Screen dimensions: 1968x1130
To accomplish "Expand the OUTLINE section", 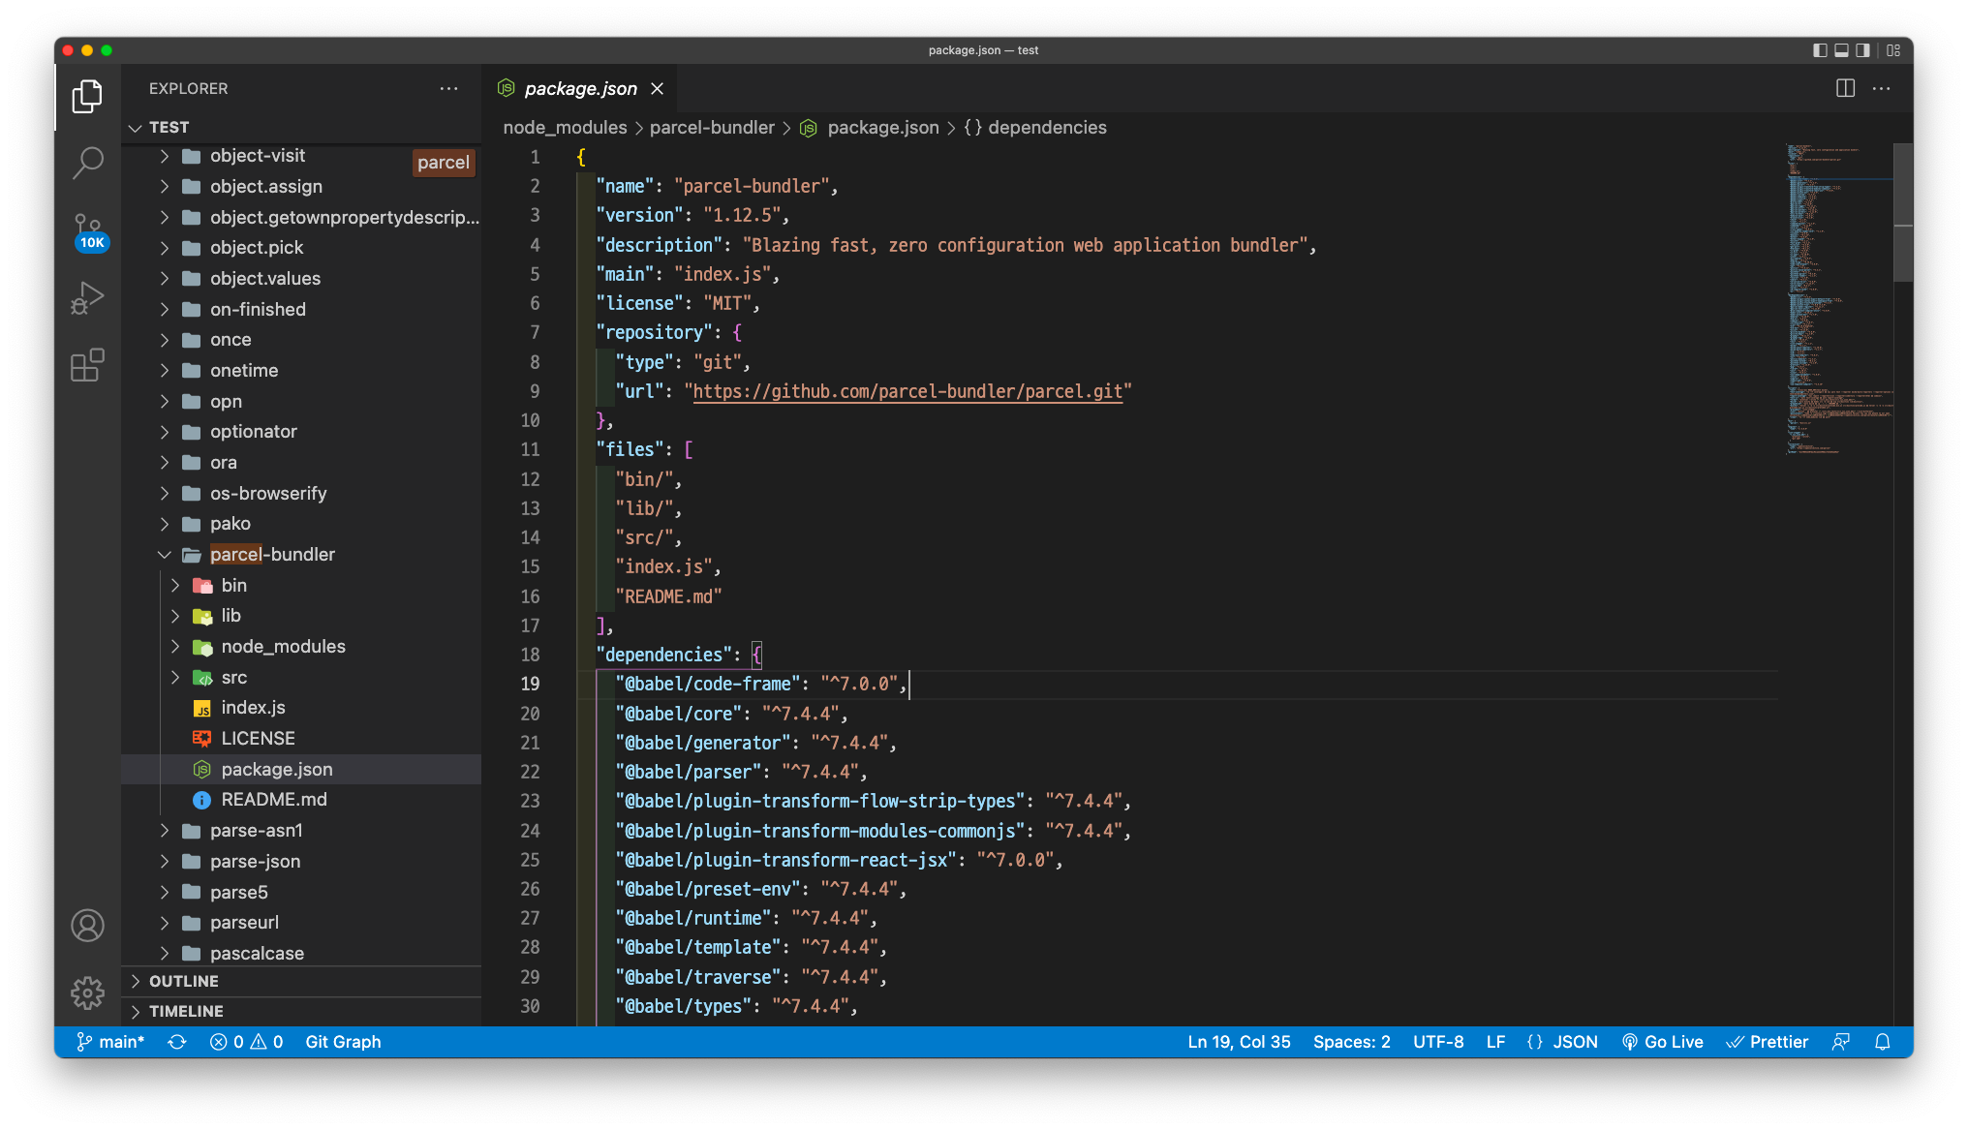I will [x=183, y=981].
